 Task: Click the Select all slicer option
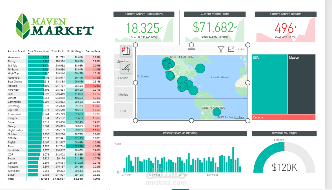(x=123, y=61)
